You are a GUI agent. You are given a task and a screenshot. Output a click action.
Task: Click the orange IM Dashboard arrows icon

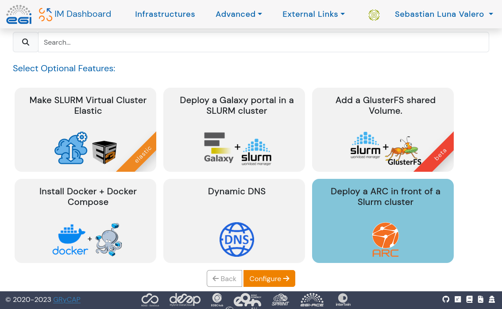46,15
